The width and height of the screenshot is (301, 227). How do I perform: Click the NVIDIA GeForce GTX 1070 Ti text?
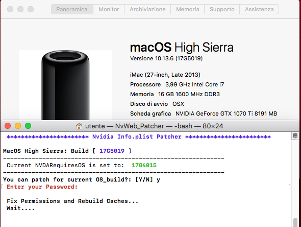point(227,113)
